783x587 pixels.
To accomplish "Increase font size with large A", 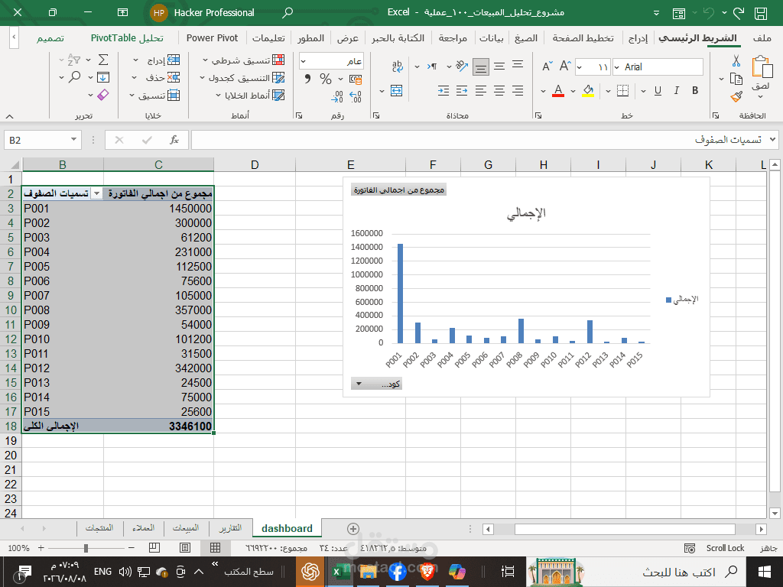I will point(565,66).
